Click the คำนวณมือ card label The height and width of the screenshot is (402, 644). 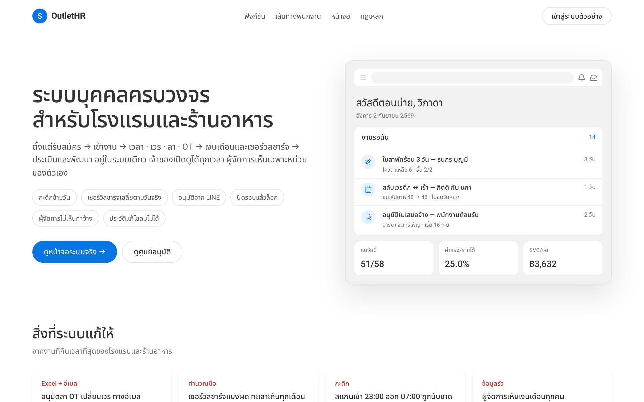click(x=202, y=383)
